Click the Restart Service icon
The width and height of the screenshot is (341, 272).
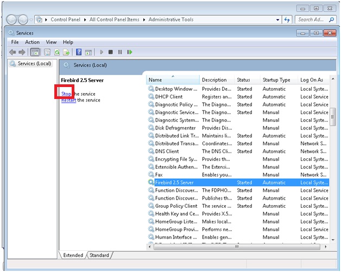click(130, 52)
